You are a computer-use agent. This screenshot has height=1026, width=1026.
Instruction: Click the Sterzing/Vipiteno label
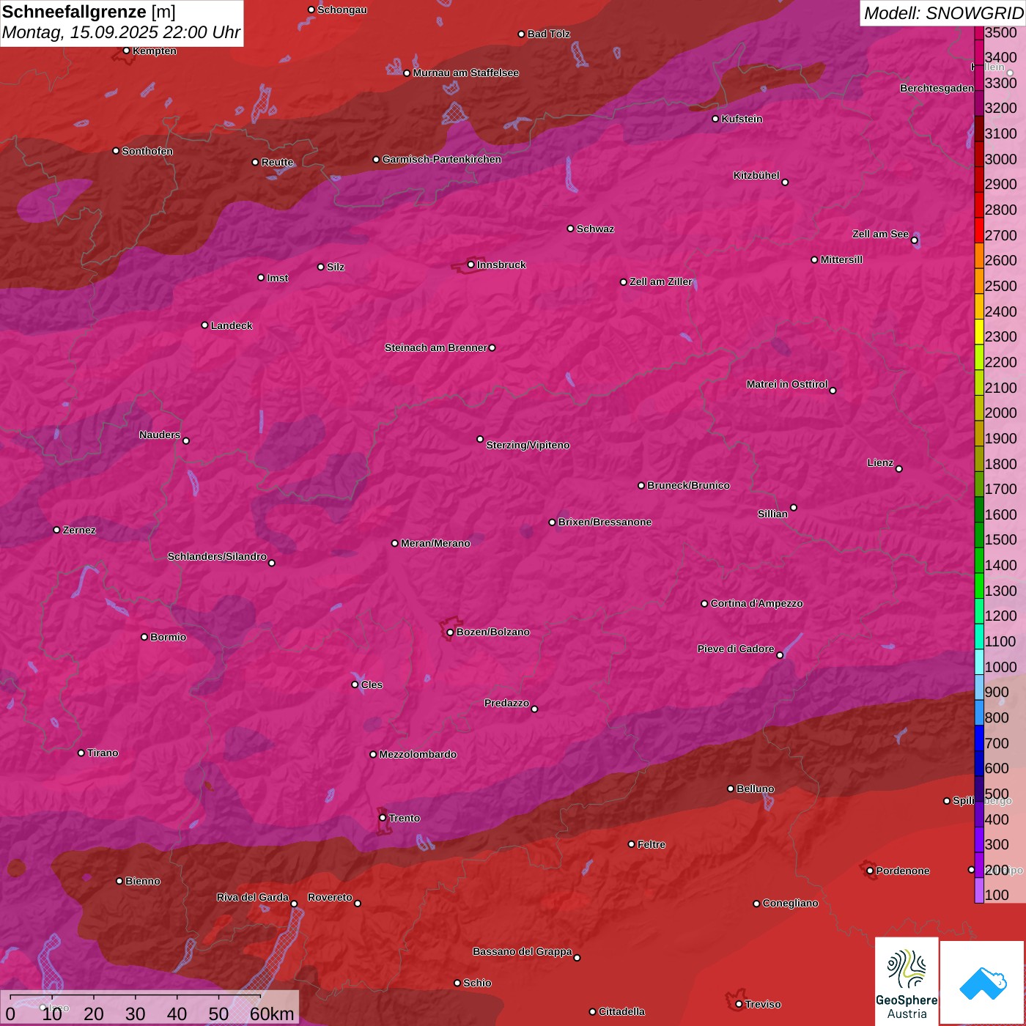pyautogui.click(x=528, y=445)
